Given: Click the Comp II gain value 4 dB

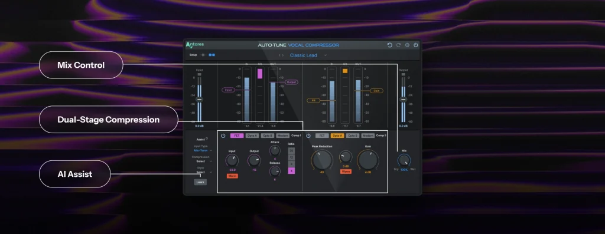Looking at the screenshot, I should tap(367, 172).
